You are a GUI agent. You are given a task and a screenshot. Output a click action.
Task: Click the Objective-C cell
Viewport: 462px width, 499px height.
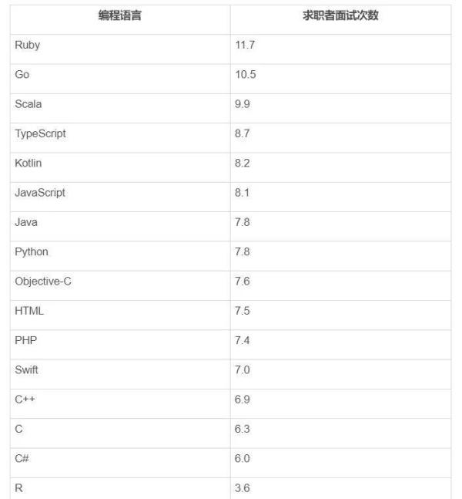click(x=43, y=282)
